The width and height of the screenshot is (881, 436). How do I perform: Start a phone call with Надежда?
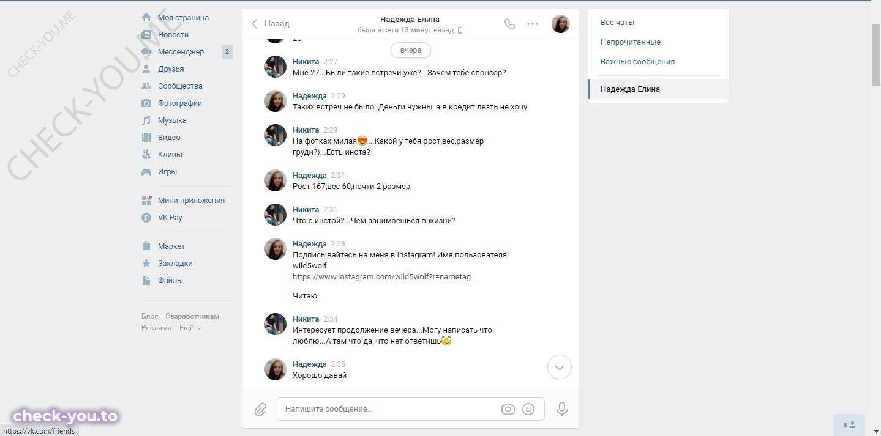[x=510, y=24]
